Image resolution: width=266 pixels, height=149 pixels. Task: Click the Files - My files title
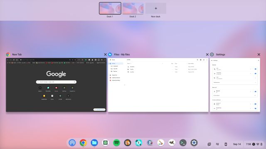click(x=122, y=55)
